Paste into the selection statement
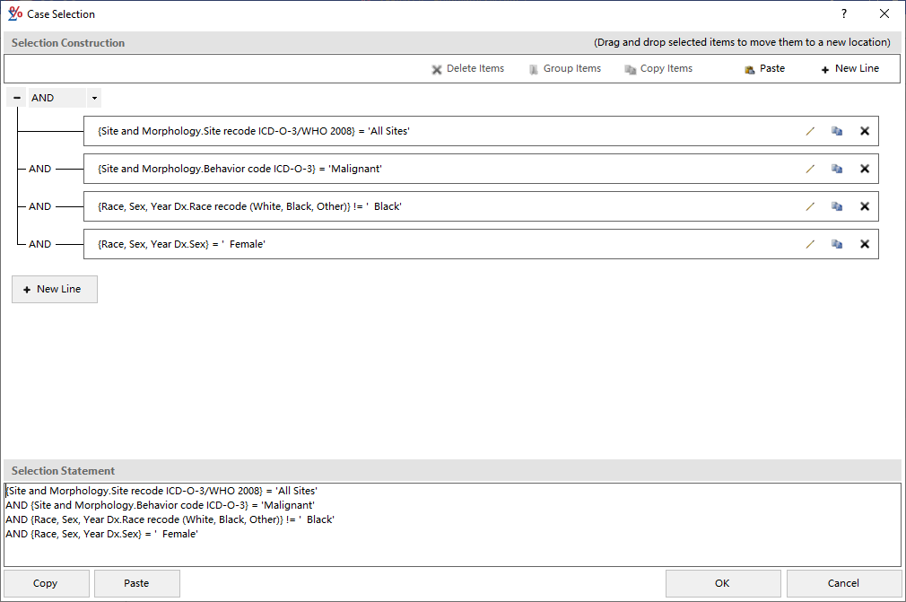Screen dimensions: 906x602 coord(136,583)
